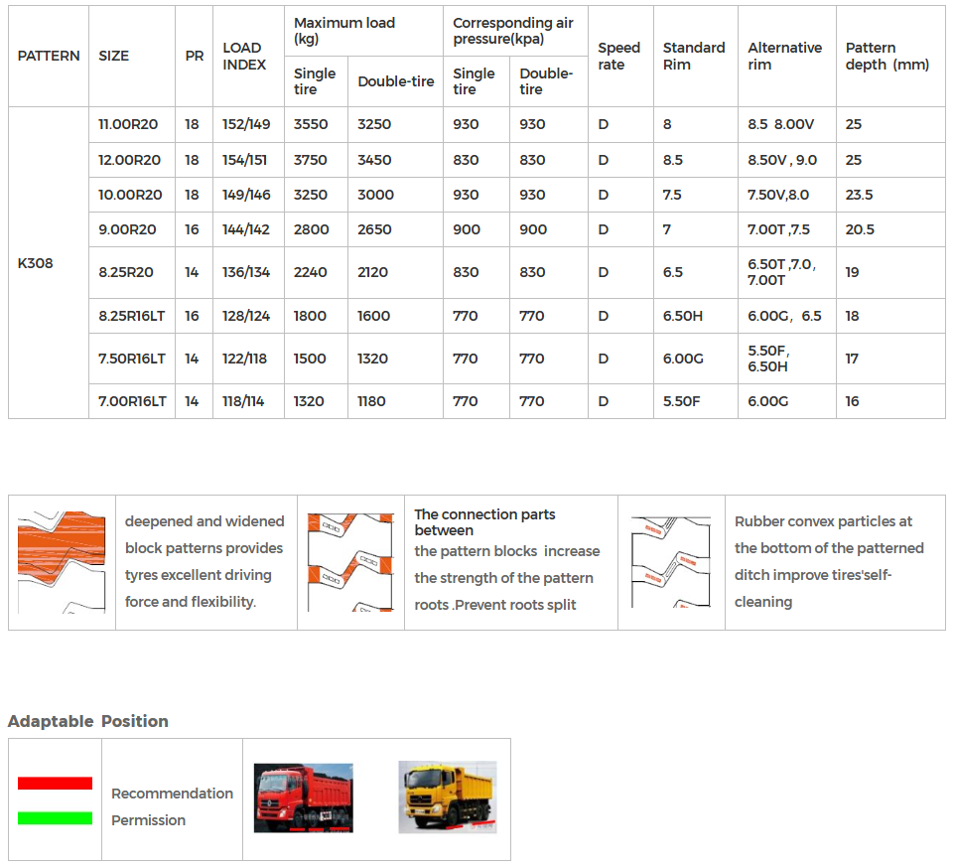Click the yellow dump truck image
Viewport: 954px width, 868px height.
(x=447, y=796)
